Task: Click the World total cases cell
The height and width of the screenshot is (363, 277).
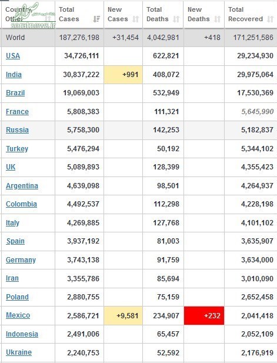Action: pos(79,38)
